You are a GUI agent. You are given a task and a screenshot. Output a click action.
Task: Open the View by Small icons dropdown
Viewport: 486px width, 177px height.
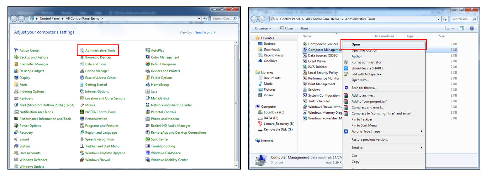tap(205, 32)
